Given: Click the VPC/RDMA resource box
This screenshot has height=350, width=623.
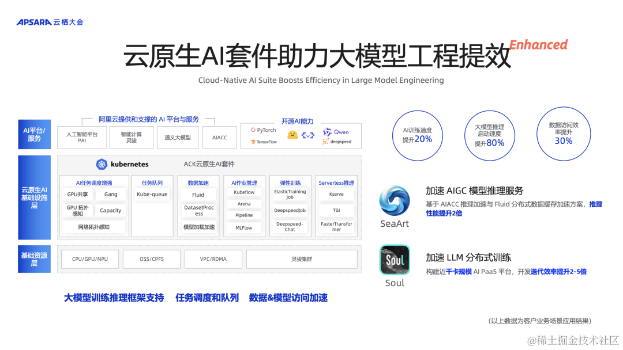Looking at the screenshot, I should (x=213, y=259).
